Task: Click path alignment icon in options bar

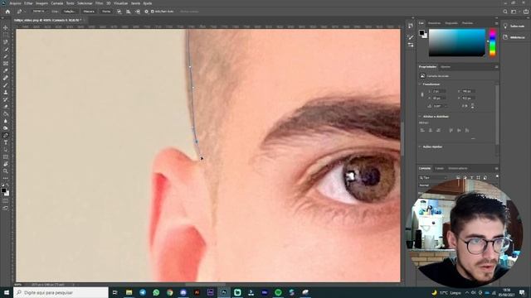Action: tap(129, 12)
